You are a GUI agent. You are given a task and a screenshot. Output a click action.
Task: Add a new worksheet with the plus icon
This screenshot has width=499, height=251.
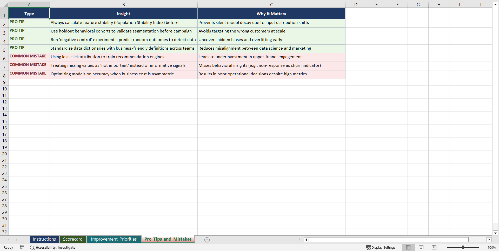(207, 240)
